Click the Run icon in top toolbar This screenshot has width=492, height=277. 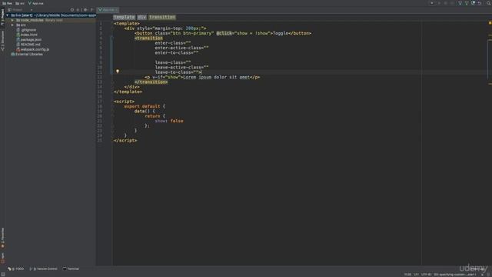pos(439,3)
